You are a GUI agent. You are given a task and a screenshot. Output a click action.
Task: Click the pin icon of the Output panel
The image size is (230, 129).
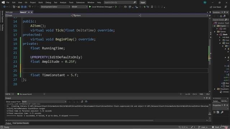[207, 98]
